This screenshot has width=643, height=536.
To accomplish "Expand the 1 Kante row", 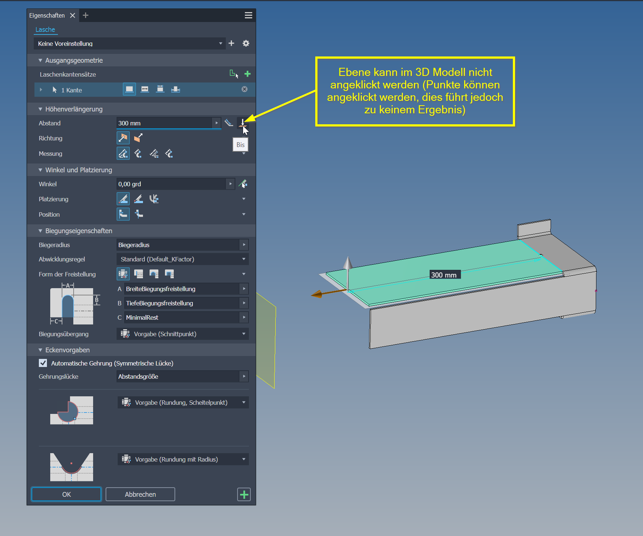I will (x=41, y=90).
